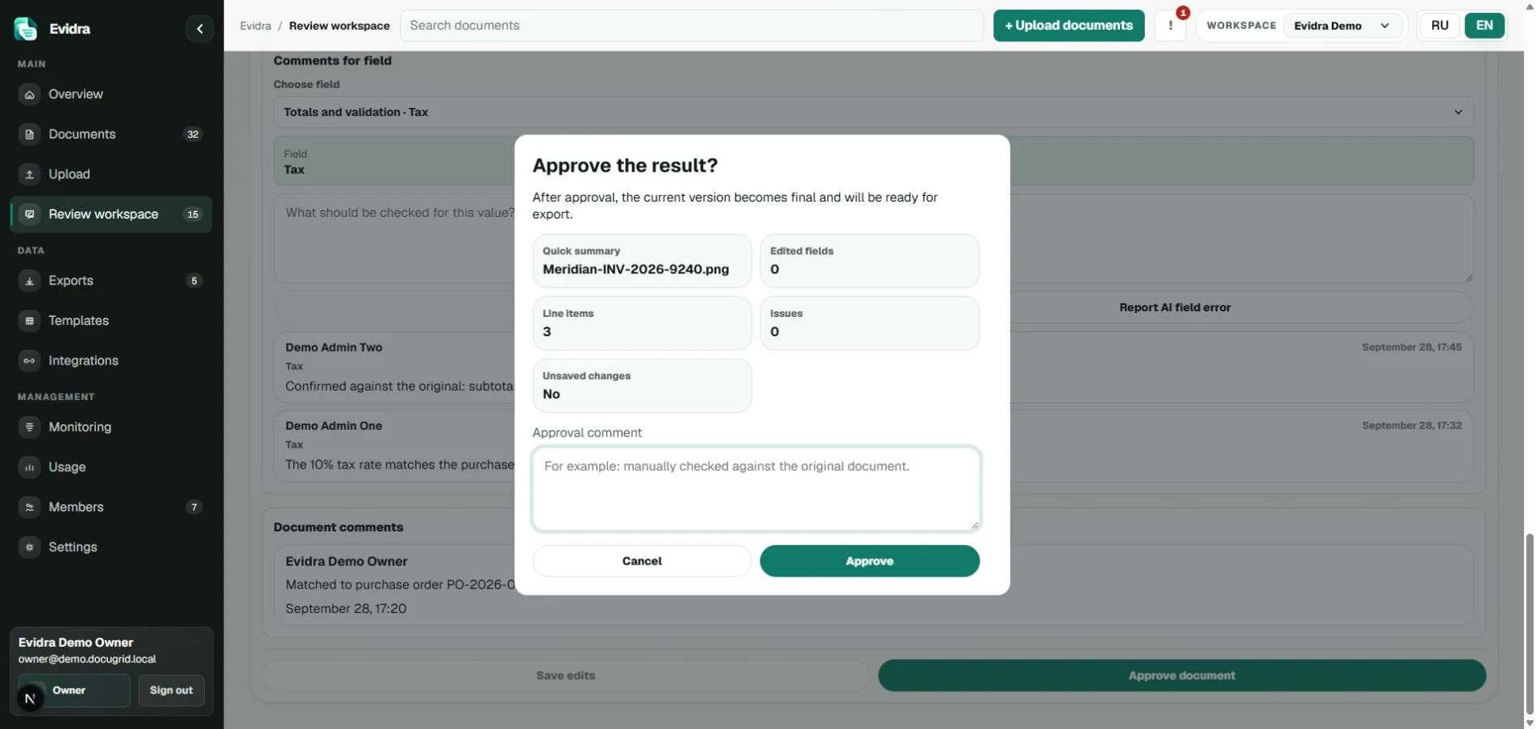1536x729 pixels.
Task: Click the Demo Admin One comment author
Action: [334, 426]
